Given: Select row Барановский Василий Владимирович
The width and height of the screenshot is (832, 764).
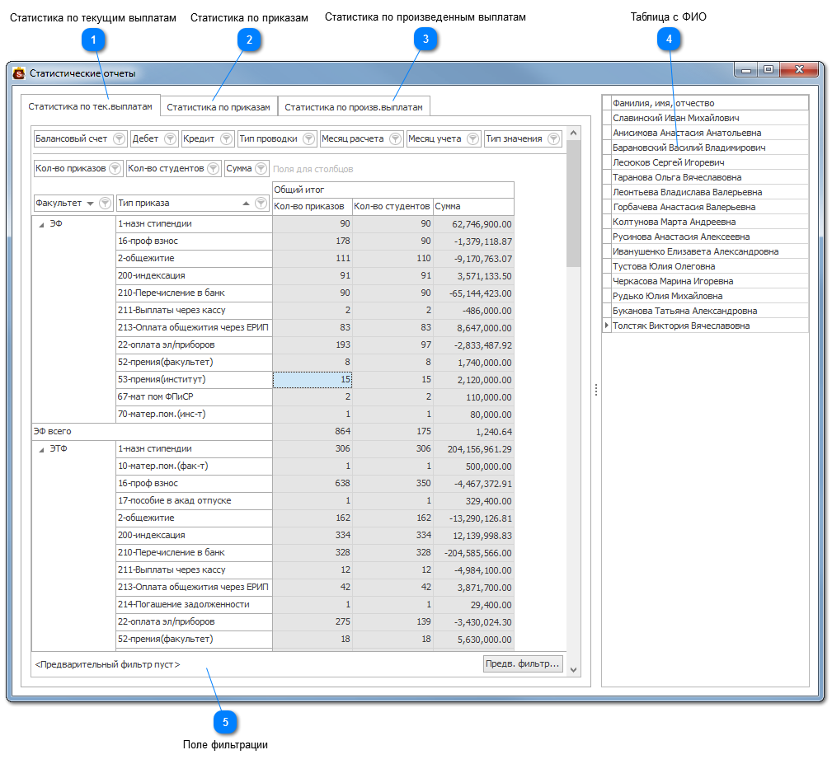Looking at the screenshot, I should (710, 148).
